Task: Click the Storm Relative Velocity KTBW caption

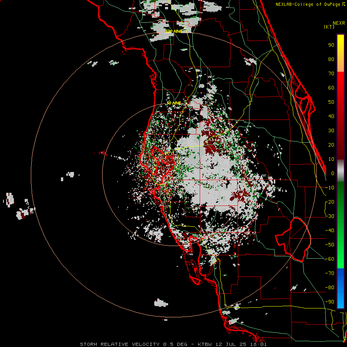Action: point(173,344)
